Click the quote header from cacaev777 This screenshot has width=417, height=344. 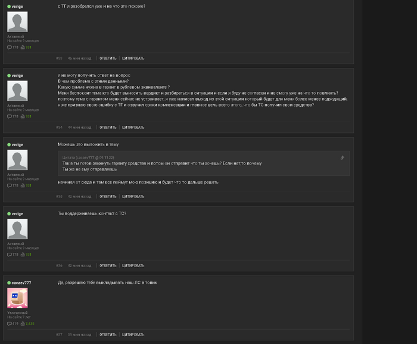click(x=88, y=157)
